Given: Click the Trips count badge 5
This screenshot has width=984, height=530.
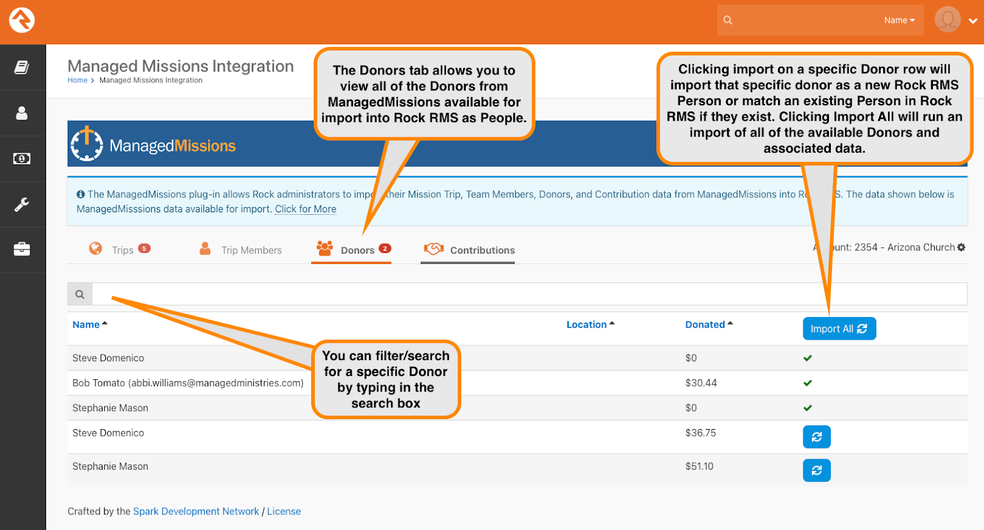Looking at the screenshot, I should click(144, 248).
